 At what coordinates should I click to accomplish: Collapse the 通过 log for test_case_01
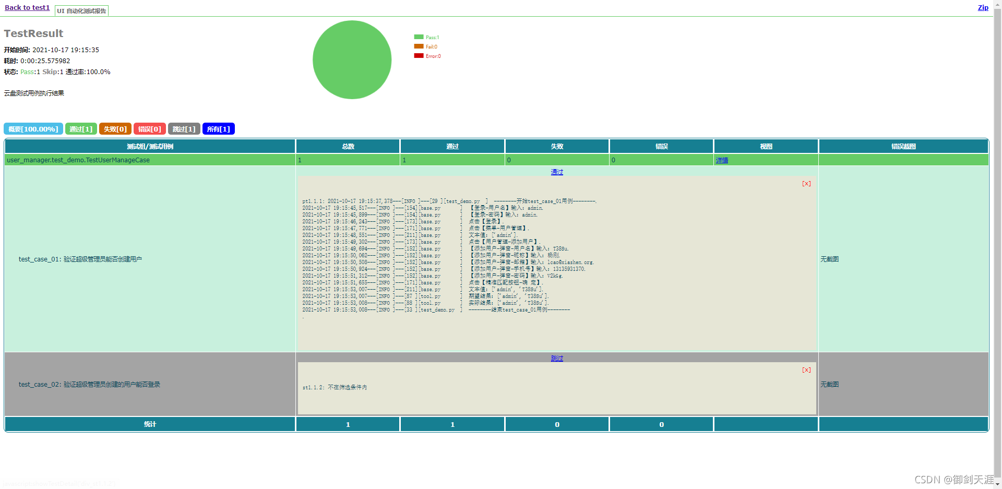tap(557, 172)
